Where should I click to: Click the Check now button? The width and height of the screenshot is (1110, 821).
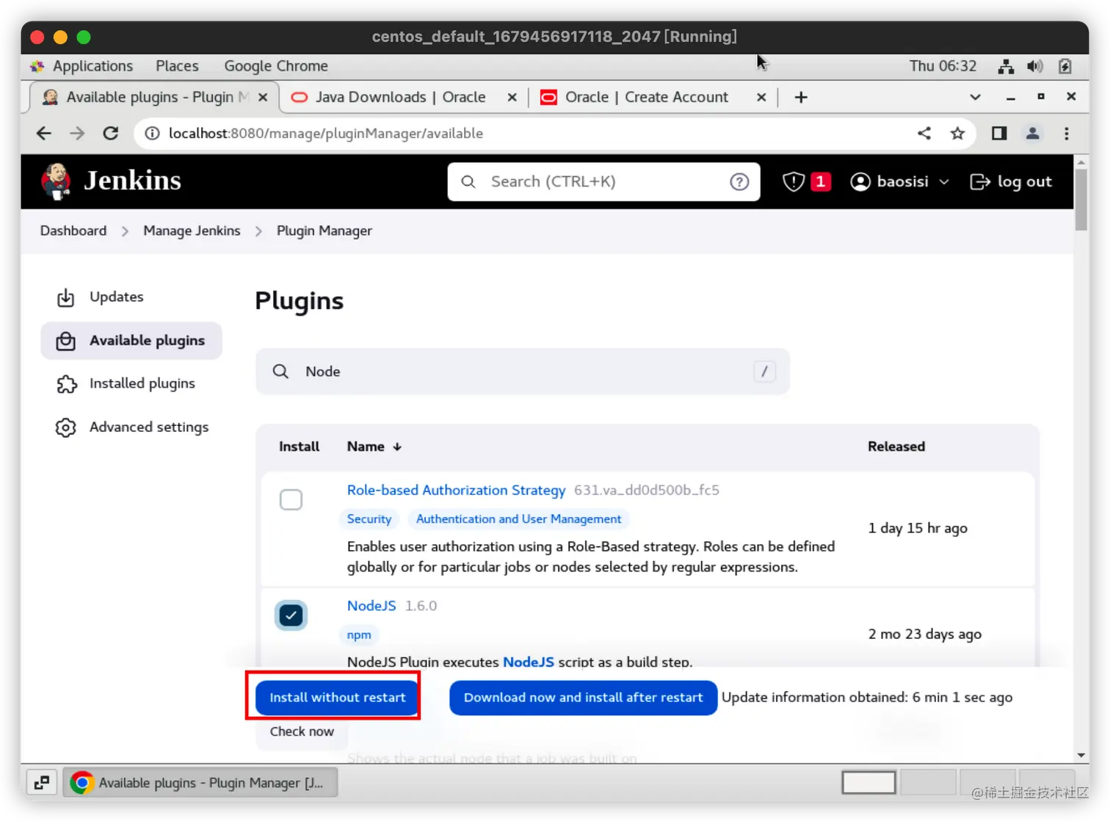(302, 731)
